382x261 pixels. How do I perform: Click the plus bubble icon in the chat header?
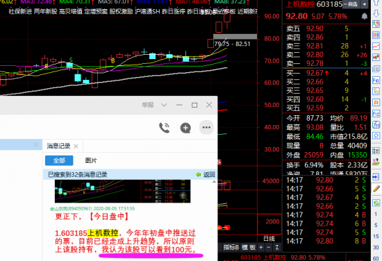[185, 128]
